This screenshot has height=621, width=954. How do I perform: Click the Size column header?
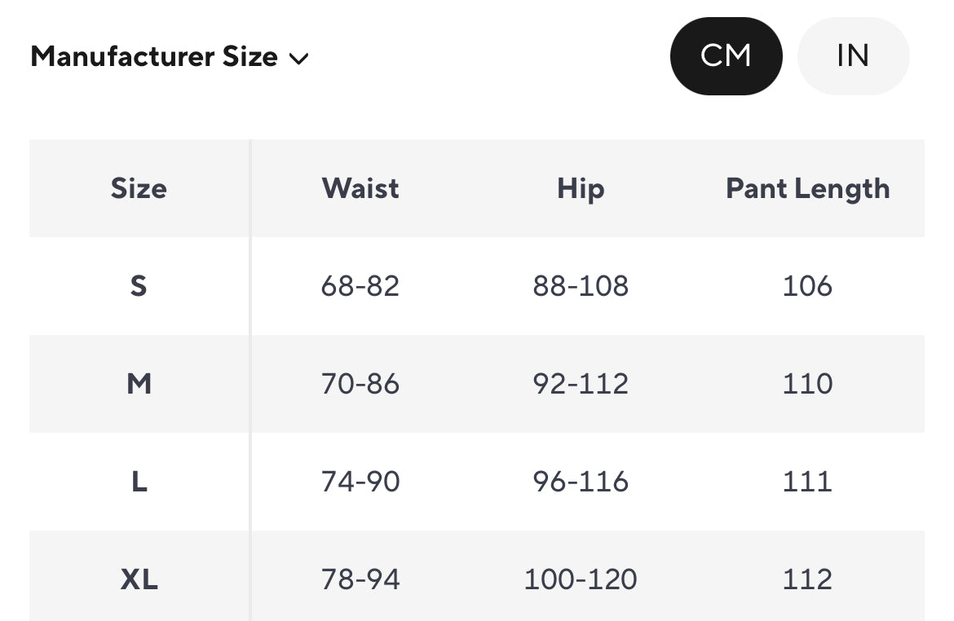pos(139,188)
